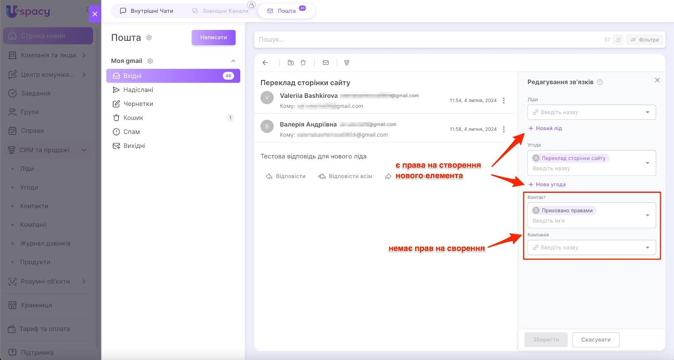Open Надіслані mail folder
The height and width of the screenshot is (360, 674).
tap(173, 90)
